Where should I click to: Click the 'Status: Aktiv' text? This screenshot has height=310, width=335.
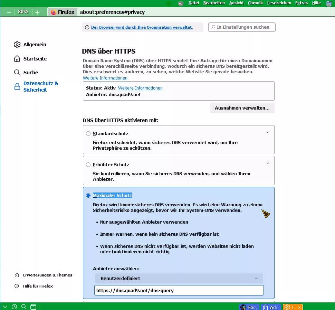(x=100, y=88)
